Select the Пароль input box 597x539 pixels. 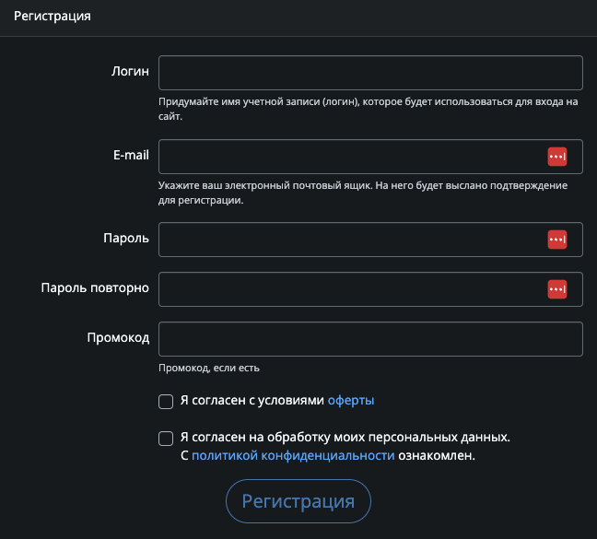pyautogui.click(x=350, y=240)
